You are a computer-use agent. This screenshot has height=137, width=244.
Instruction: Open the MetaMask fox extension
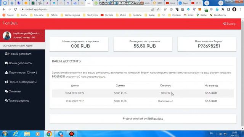click(x=200, y=9)
